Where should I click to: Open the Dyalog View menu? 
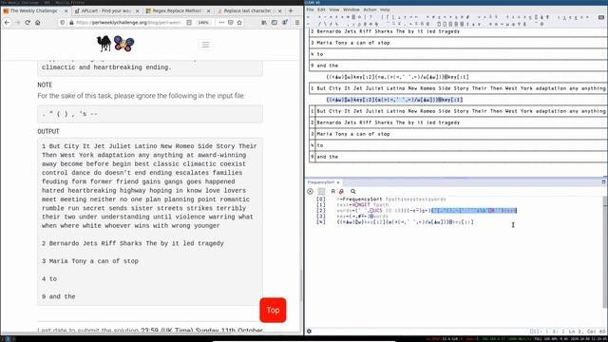coord(333,9)
